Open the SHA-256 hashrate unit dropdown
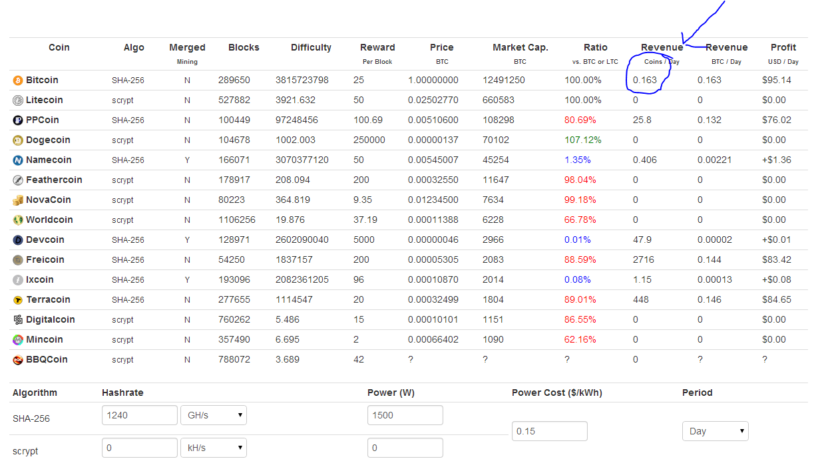 pyautogui.click(x=214, y=415)
